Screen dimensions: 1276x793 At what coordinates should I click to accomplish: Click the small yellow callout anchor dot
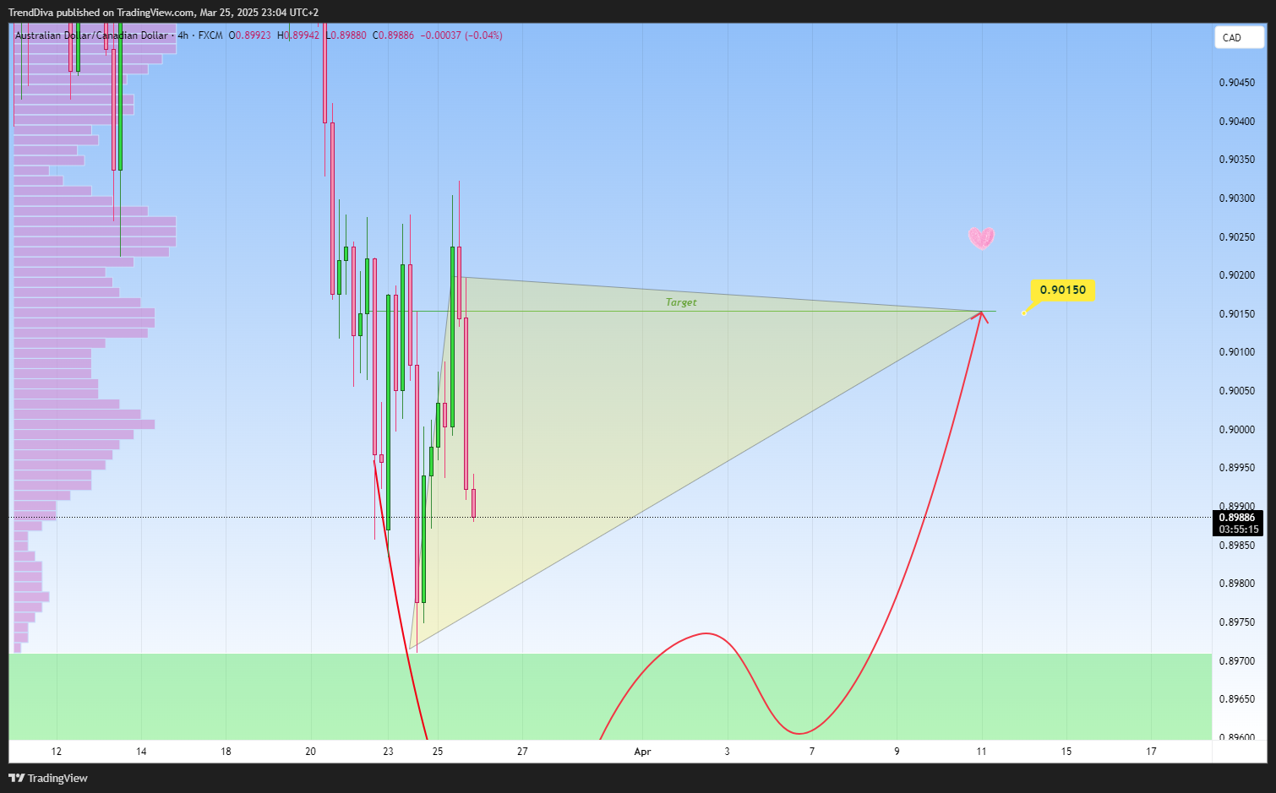click(1024, 313)
